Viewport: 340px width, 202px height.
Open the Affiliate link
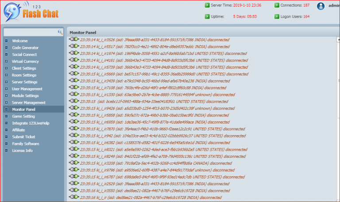click(19, 130)
